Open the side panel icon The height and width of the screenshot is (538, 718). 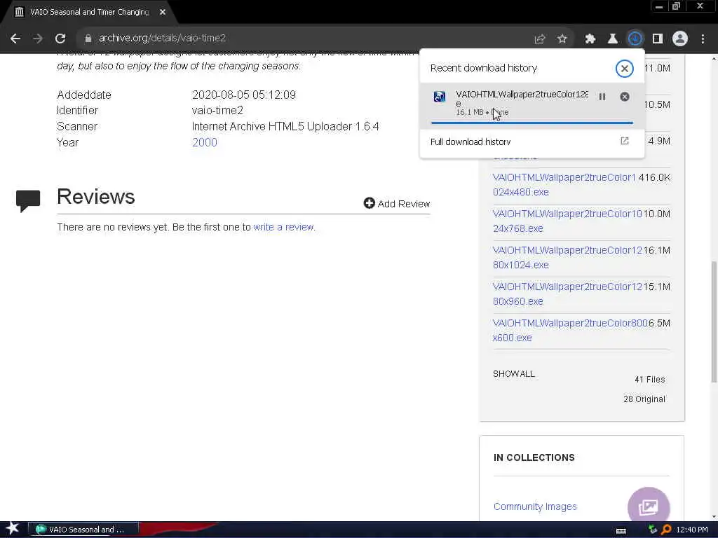658,39
